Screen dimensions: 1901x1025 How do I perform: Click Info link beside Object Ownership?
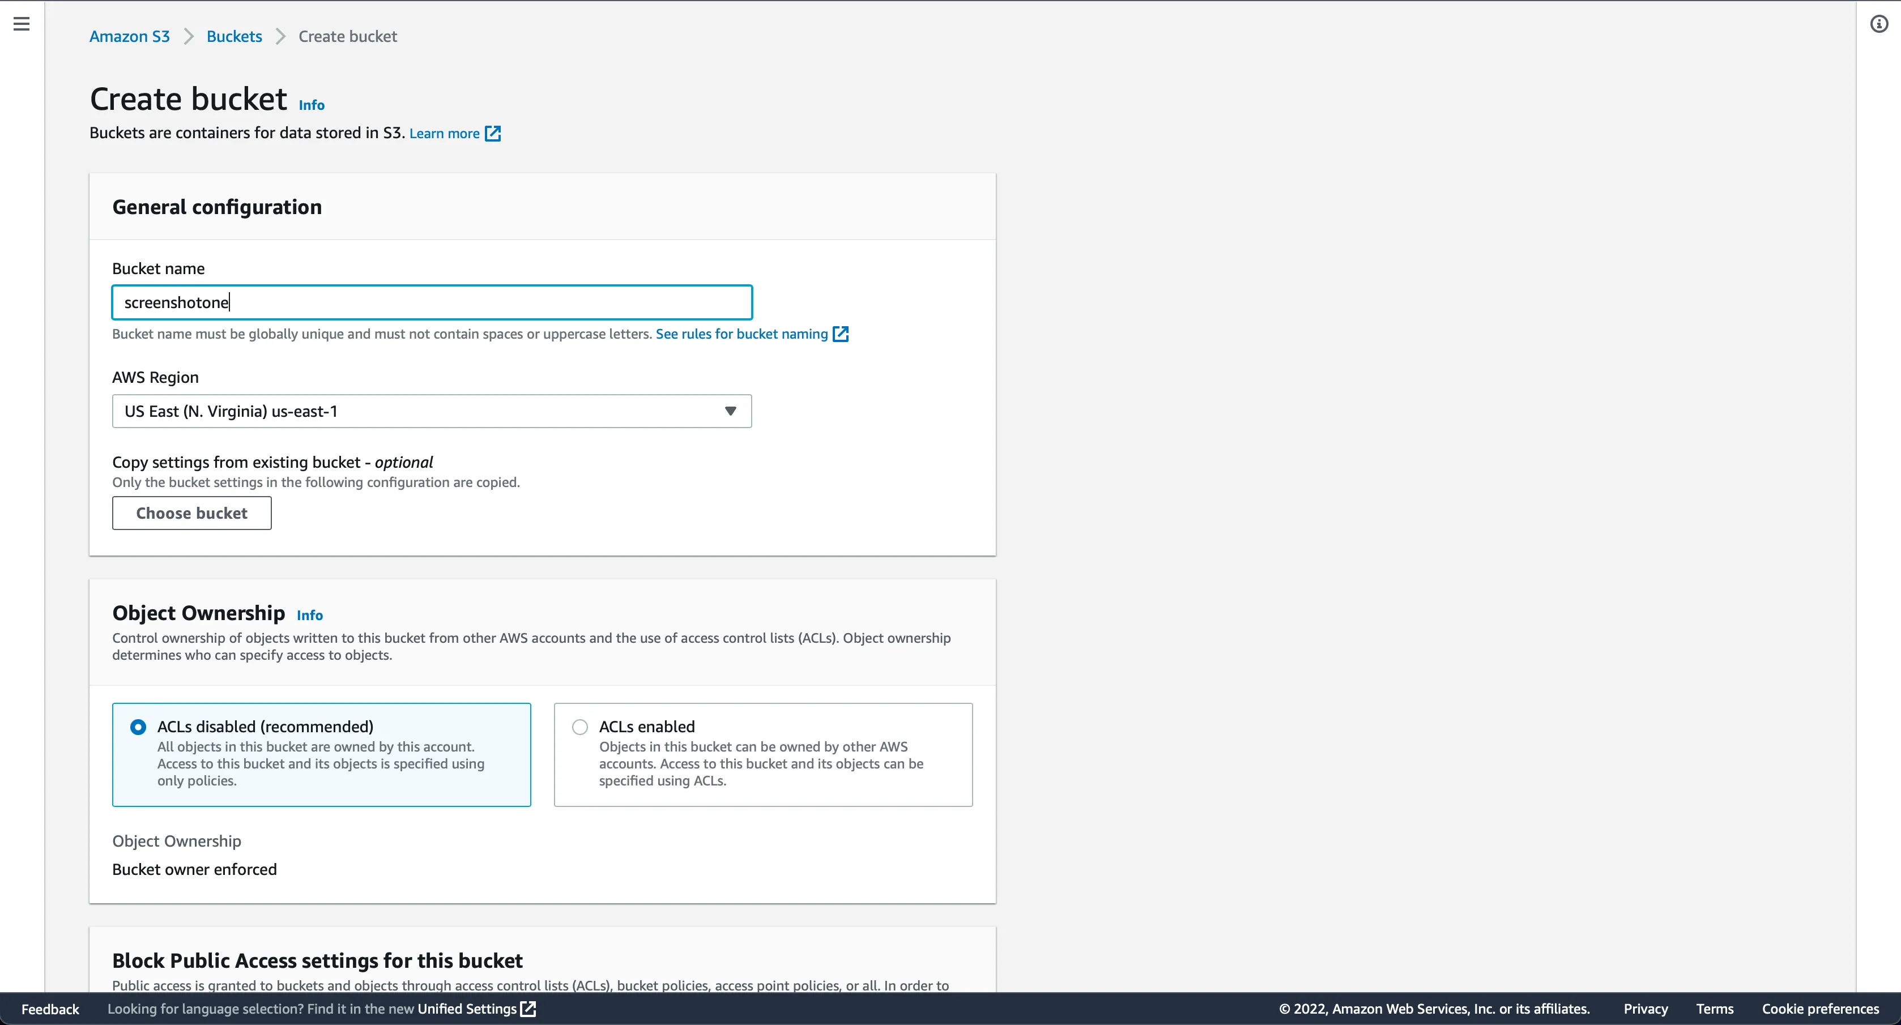tap(309, 616)
